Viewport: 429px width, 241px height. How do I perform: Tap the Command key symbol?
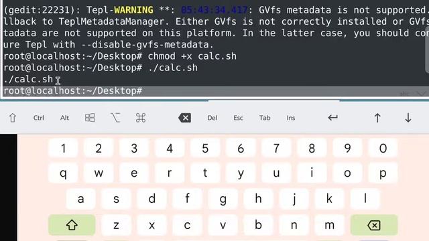click(141, 118)
